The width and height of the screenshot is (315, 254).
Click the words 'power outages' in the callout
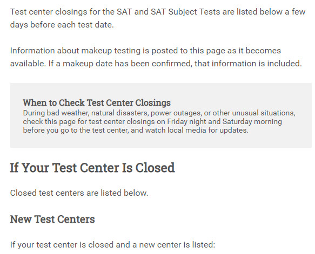(x=176, y=113)
